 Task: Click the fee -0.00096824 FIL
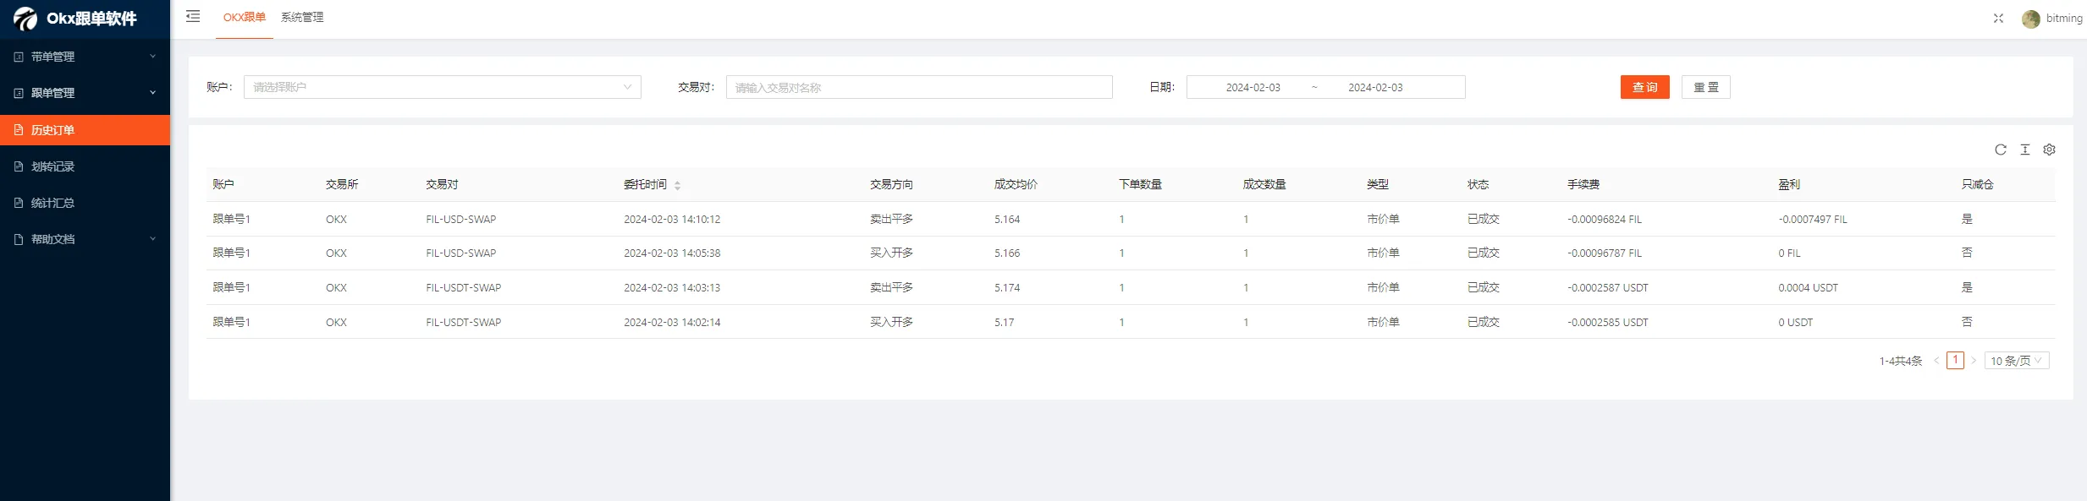1605,219
